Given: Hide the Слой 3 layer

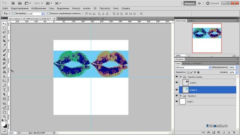Looking at the screenshot, I should click(177, 82).
